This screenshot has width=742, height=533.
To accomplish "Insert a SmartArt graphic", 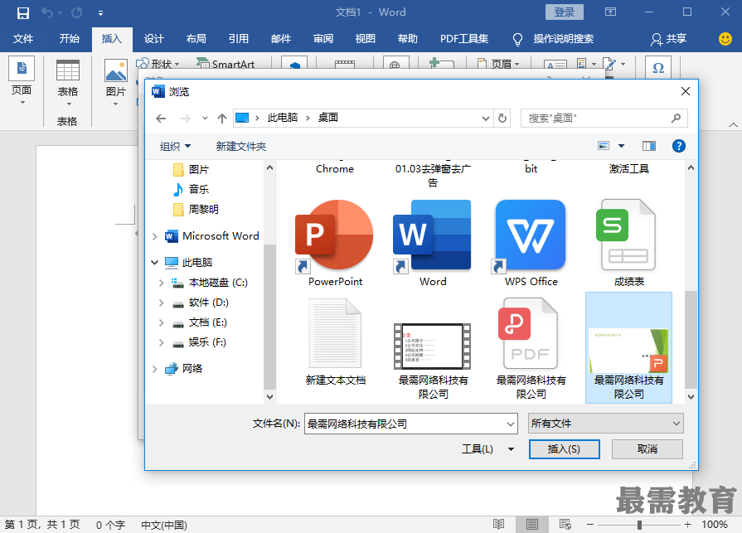I will [x=226, y=64].
